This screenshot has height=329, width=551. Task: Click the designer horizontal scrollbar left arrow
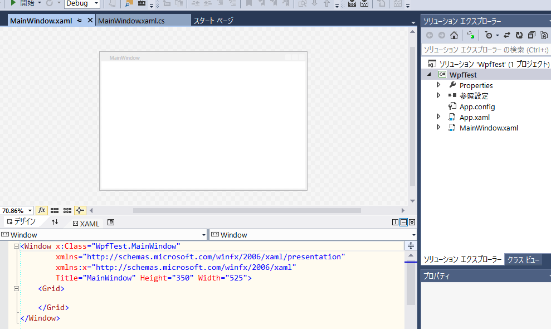tap(91, 210)
